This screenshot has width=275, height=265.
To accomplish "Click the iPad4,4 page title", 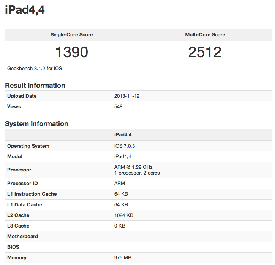I will tap(25, 10).
